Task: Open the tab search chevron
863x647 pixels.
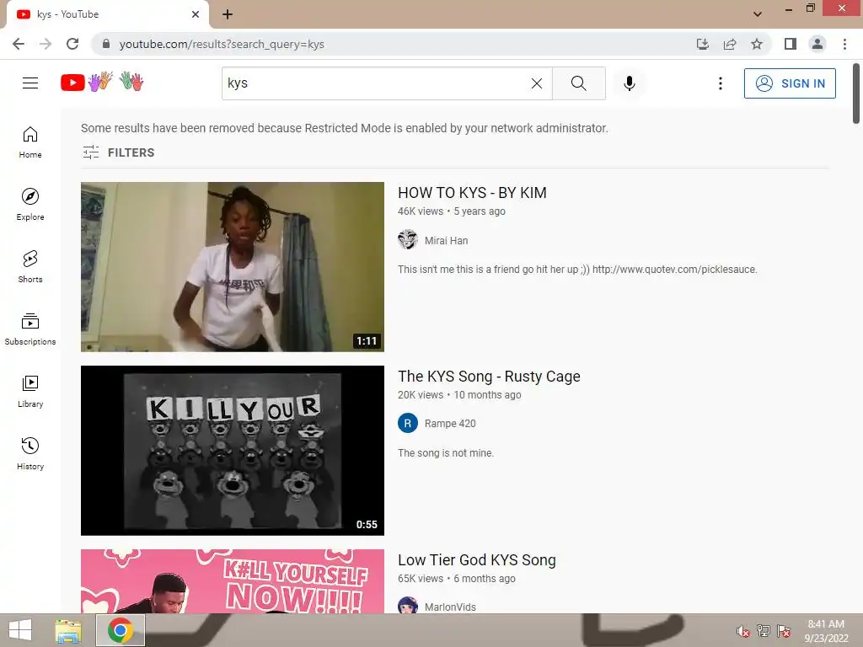Action: click(758, 14)
